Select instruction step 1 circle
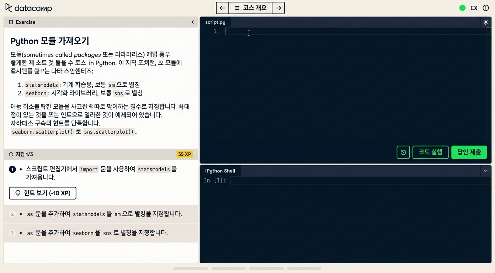 click(x=12, y=169)
